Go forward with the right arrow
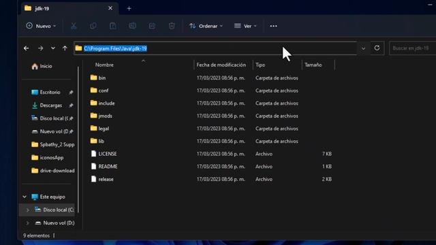This screenshot has width=436, height=245. pos(40,48)
